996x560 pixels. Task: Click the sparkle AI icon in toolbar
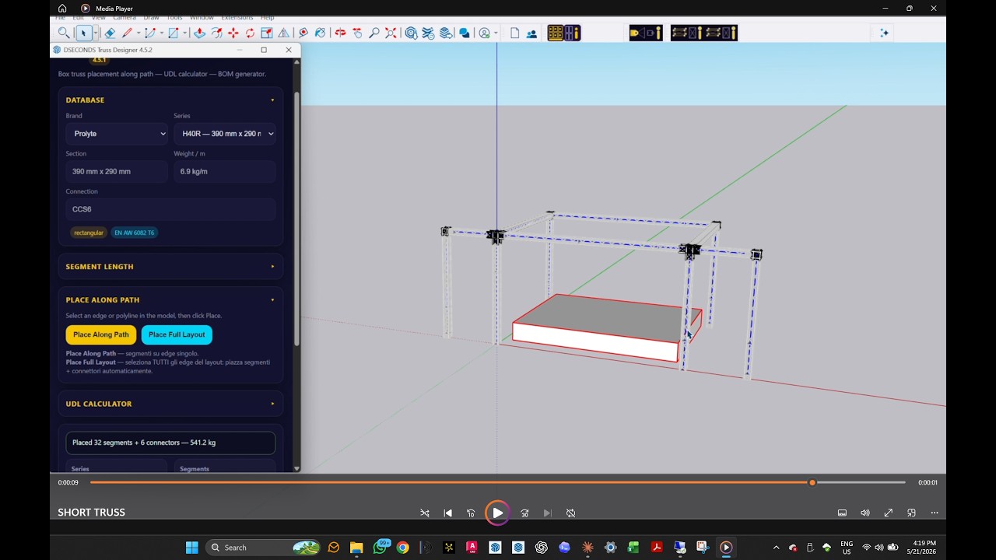pos(884,33)
